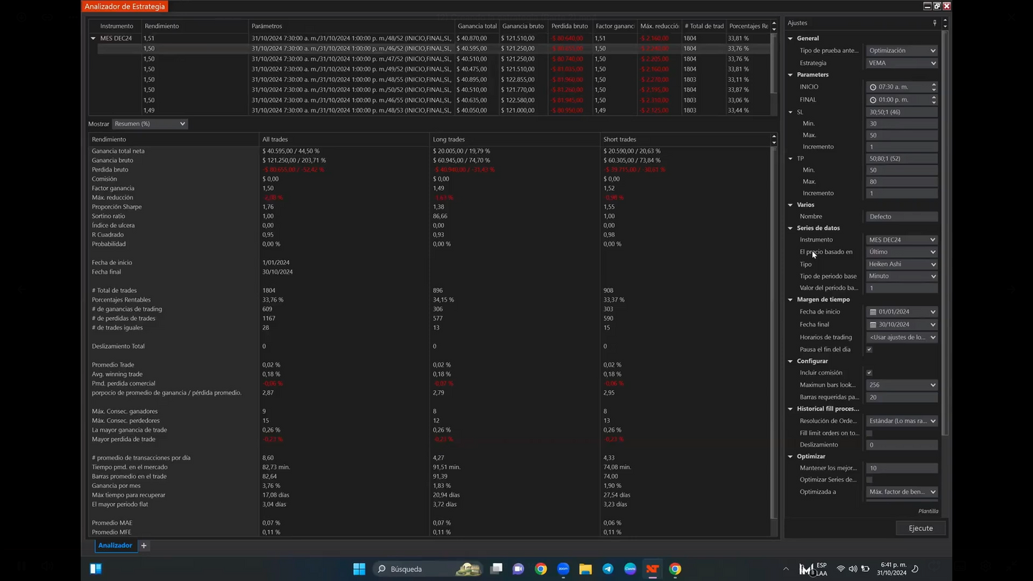Open Canva from the taskbar
The width and height of the screenshot is (1033, 581).
point(630,569)
